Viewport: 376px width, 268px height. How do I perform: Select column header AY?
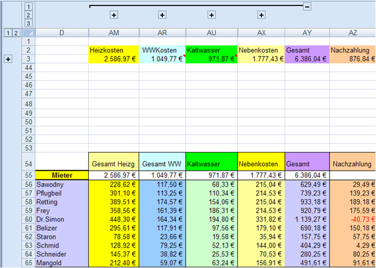click(x=307, y=32)
